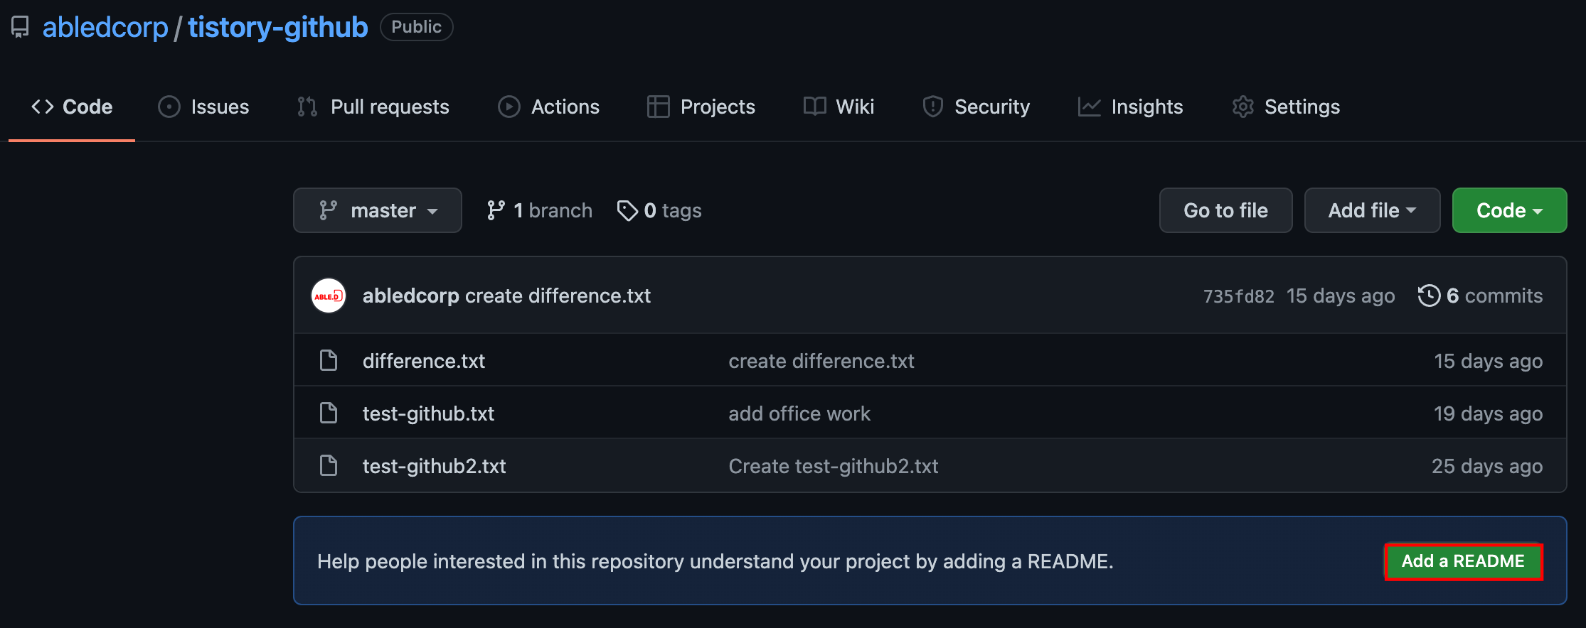Click the Code tab angle-brackets icon
The height and width of the screenshot is (628, 1586).
pyautogui.click(x=43, y=107)
